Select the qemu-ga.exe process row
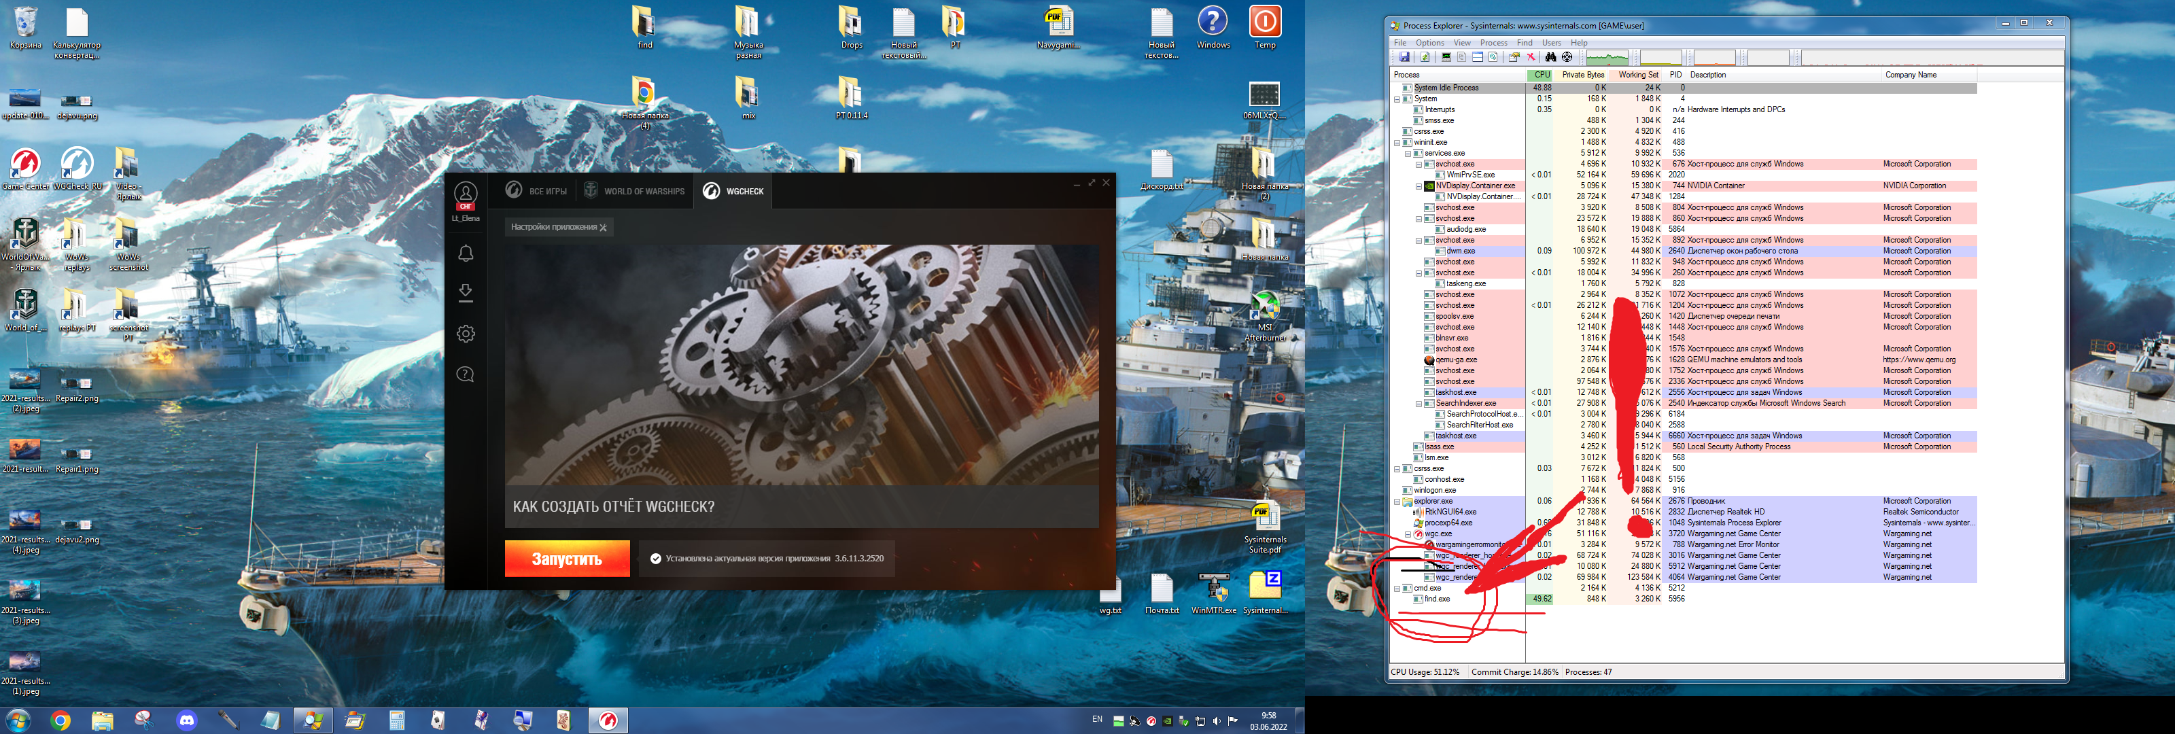 tap(1684, 360)
